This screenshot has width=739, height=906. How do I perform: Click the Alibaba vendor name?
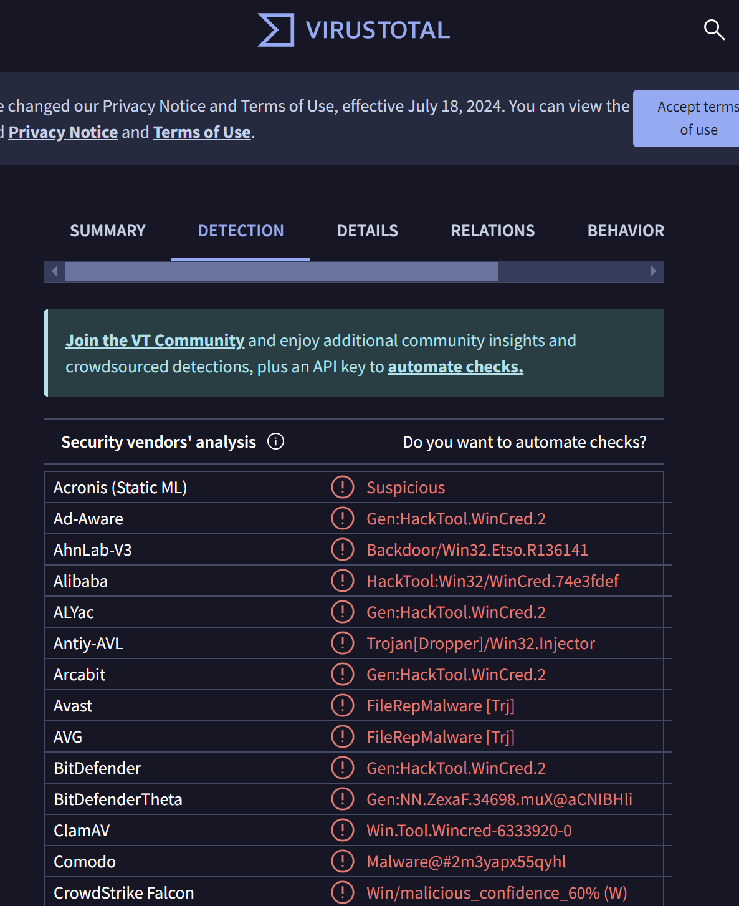80,581
